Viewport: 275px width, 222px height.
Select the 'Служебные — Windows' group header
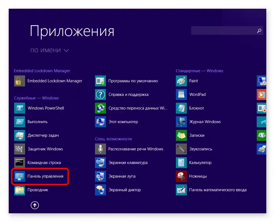pos(36,98)
